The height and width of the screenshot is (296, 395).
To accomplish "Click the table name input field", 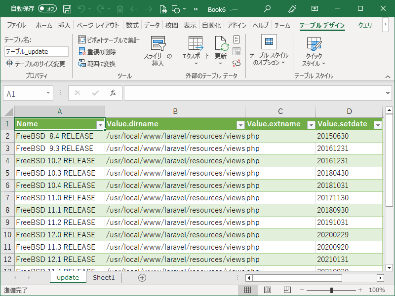I will pos(36,52).
